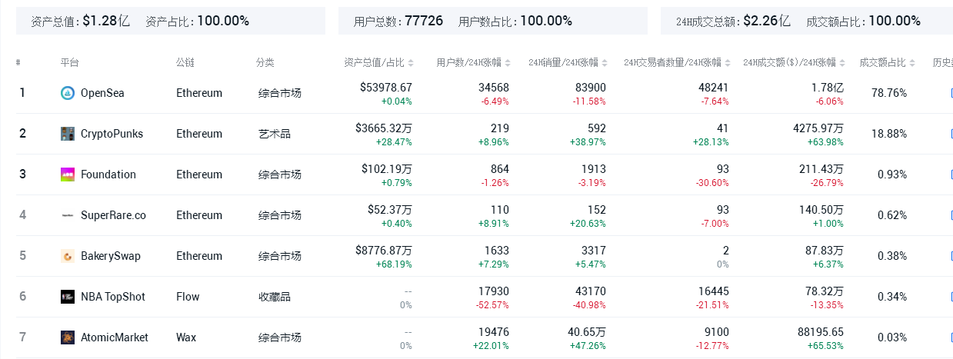Click the Foundation platform logo
The height and width of the screenshot is (359, 953).
click(x=68, y=175)
